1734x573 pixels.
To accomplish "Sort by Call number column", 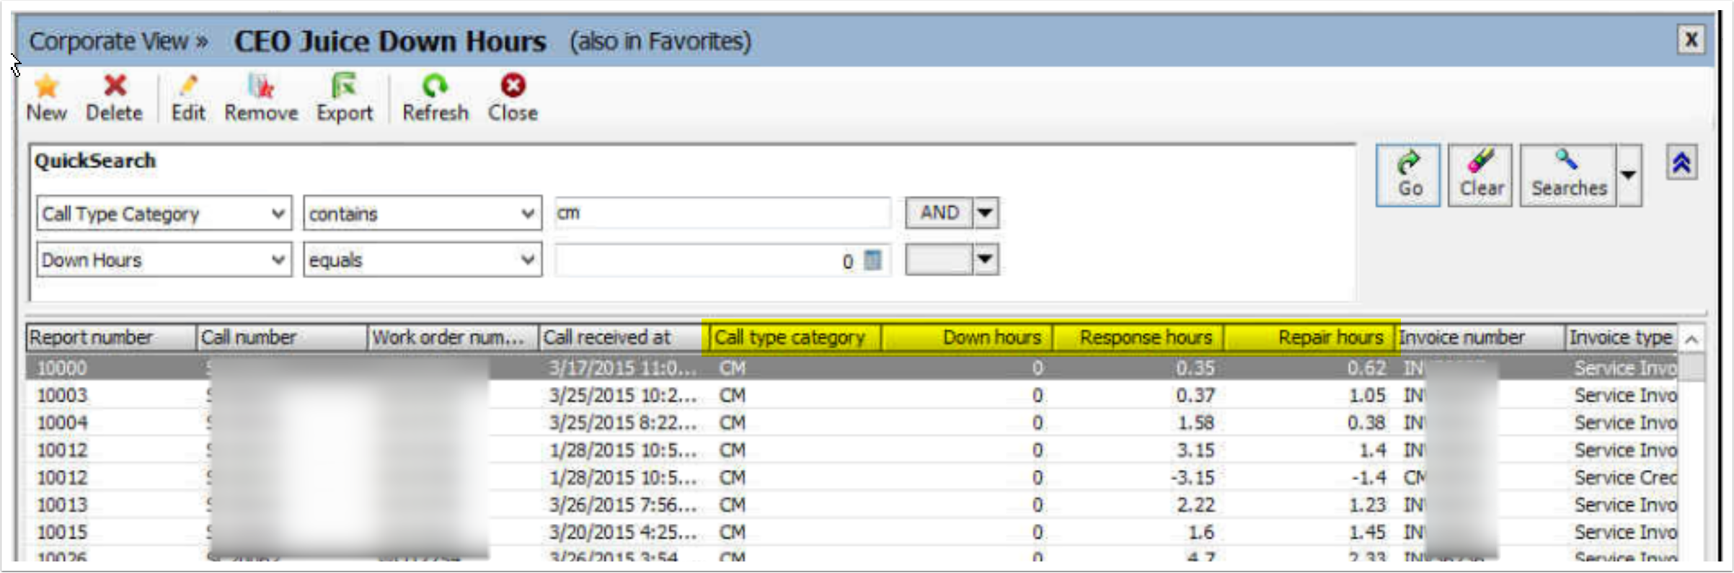I will coord(282,337).
